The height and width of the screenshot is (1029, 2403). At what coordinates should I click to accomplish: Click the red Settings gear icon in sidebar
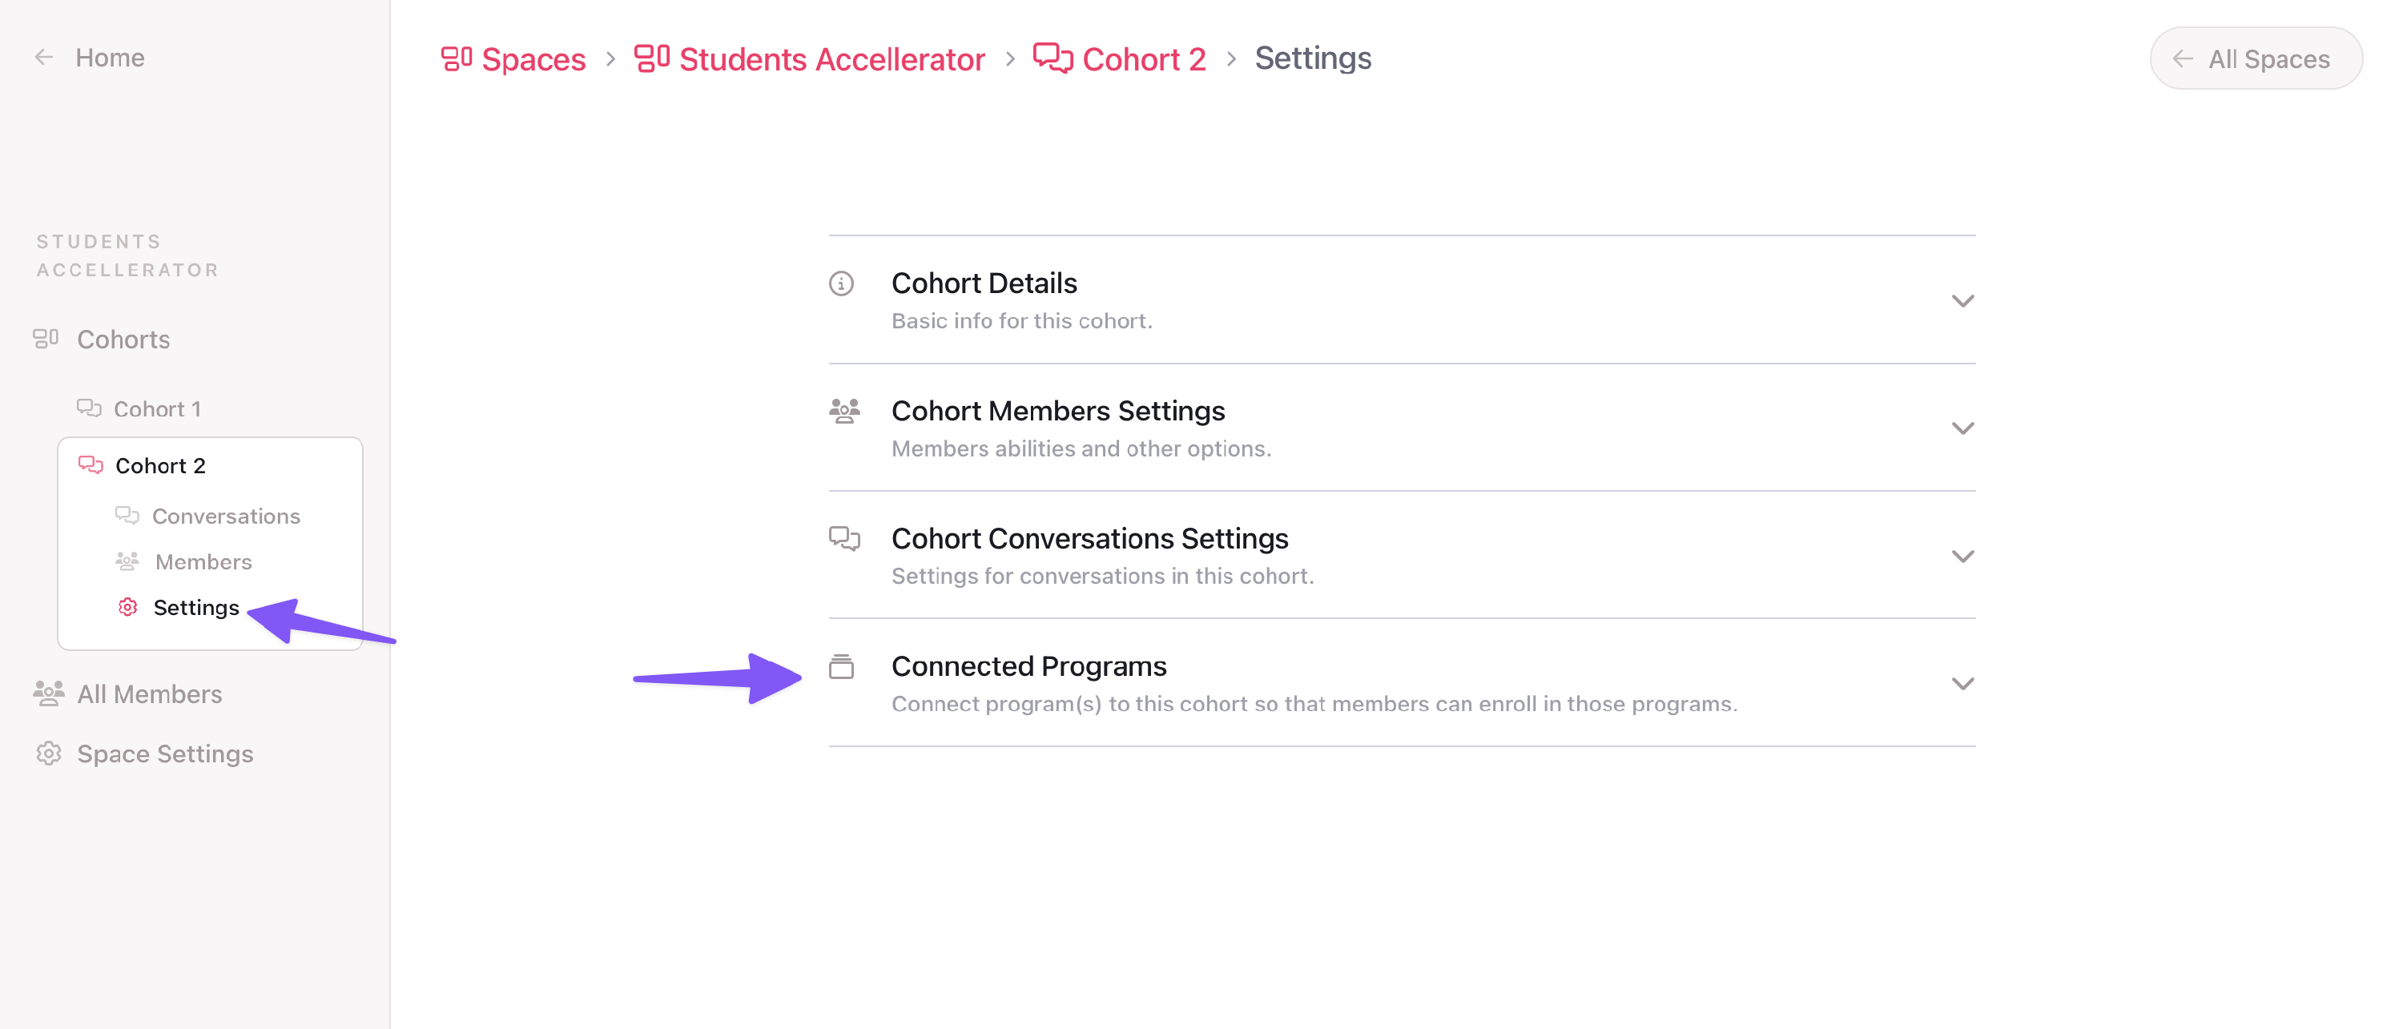point(128,607)
